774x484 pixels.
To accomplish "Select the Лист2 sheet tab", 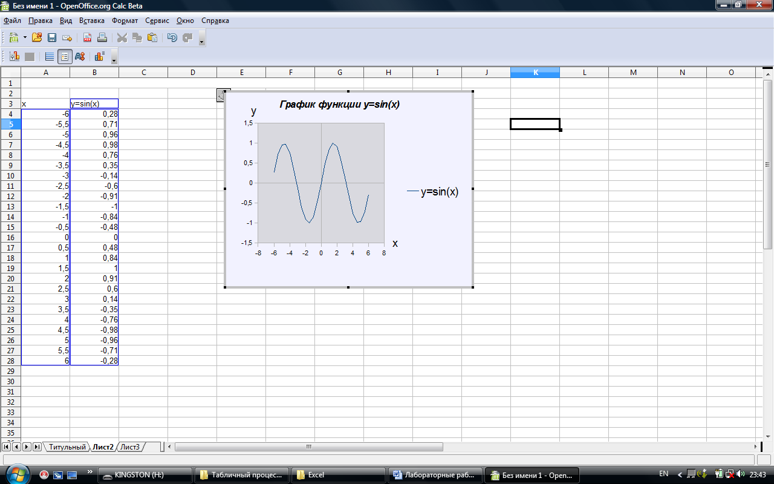I will tap(103, 447).
